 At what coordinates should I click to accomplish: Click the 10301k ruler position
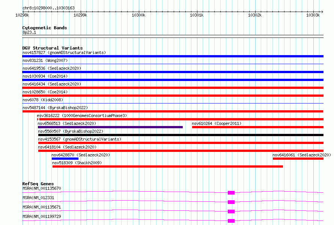pos(197,15)
